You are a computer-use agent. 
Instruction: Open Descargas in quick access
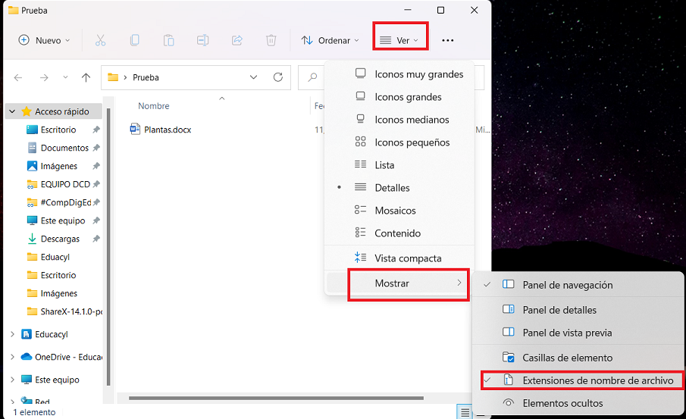click(x=60, y=239)
